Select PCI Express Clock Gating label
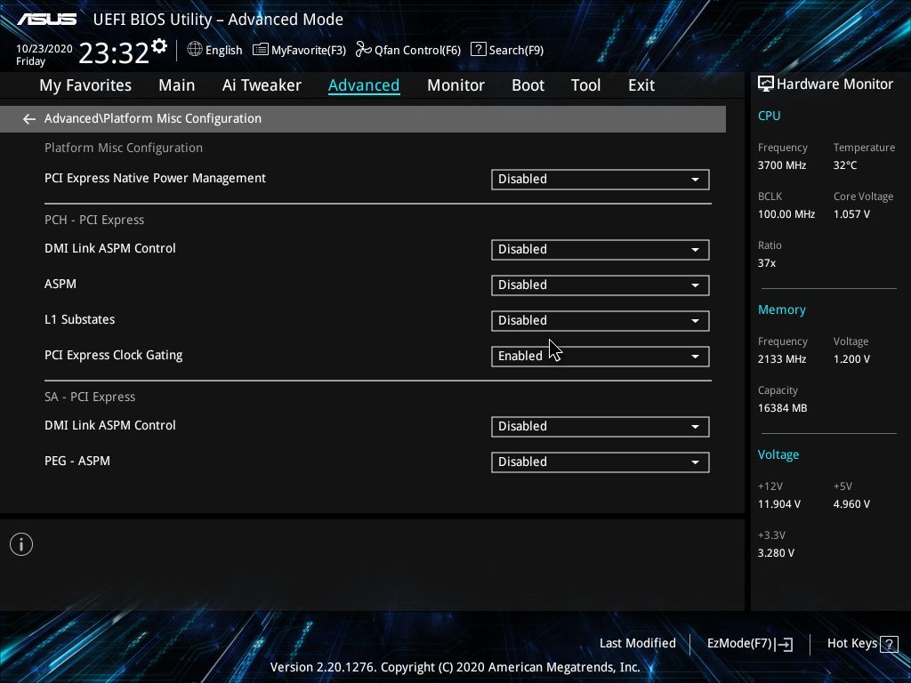The width and height of the screenshot is (911, 683). [113, 356]
